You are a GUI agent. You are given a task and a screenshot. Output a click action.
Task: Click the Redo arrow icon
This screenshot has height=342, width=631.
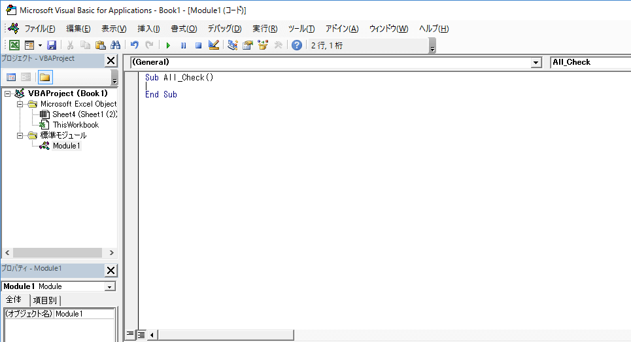pos(149,45)
